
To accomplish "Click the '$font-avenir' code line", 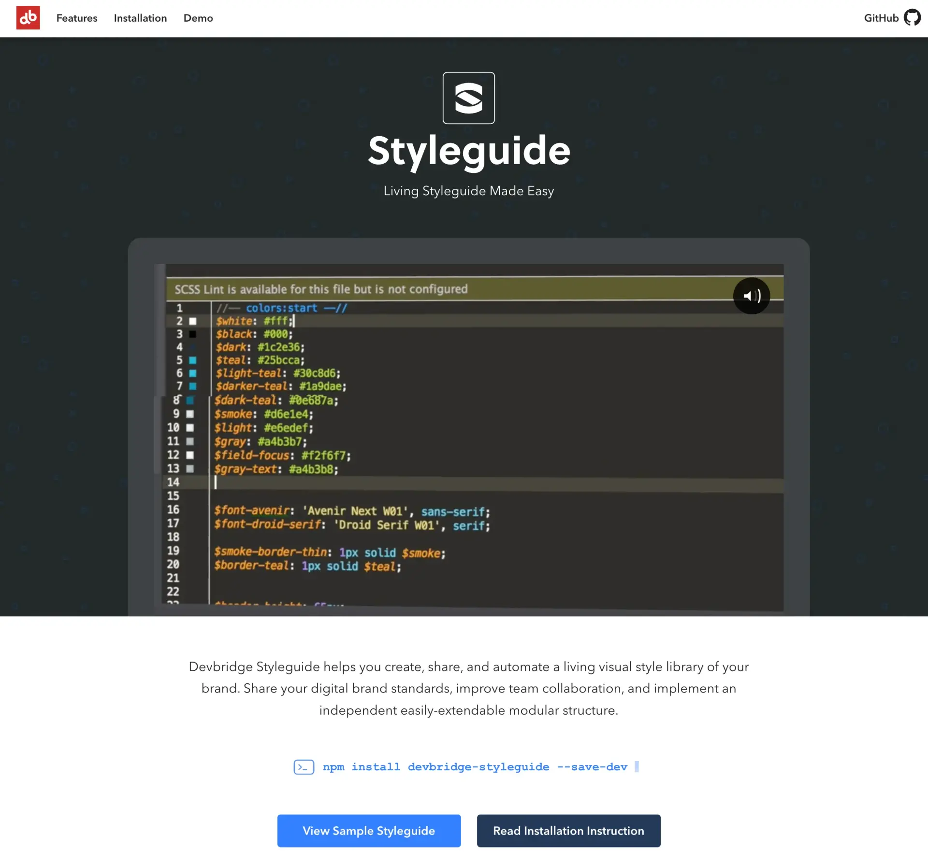I will click(x=352, y=511).
